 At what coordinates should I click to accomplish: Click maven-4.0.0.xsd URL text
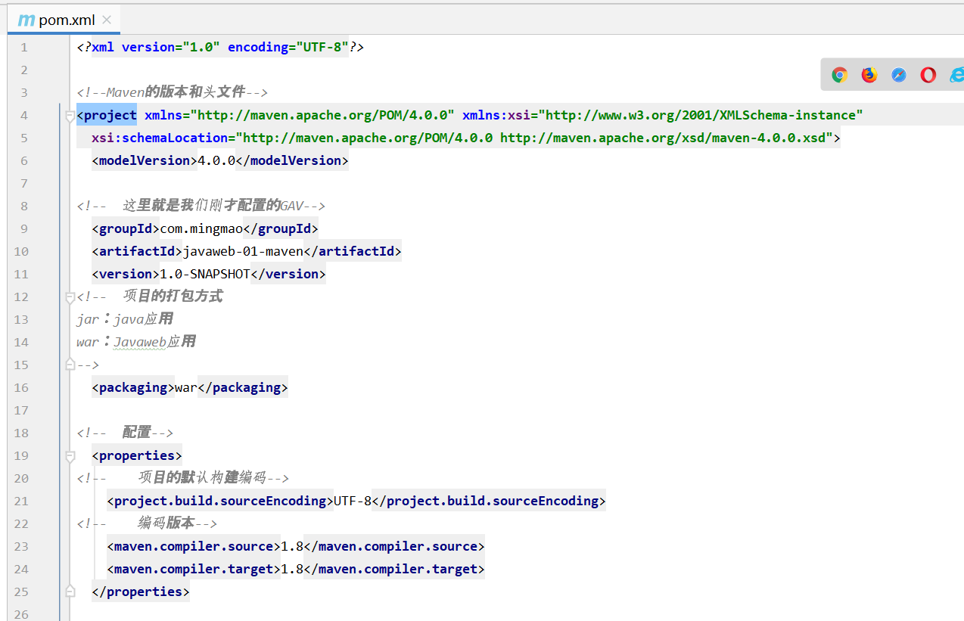click(667, 138)
